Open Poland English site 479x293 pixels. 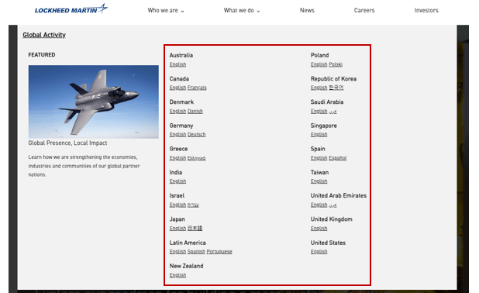point(319,64)
